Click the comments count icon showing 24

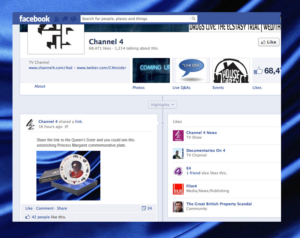coord(144,208)
